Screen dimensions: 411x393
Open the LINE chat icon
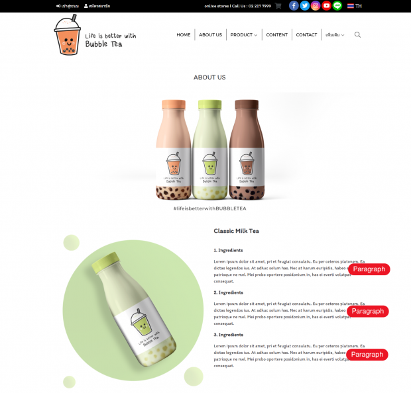[x=337, y=6]
